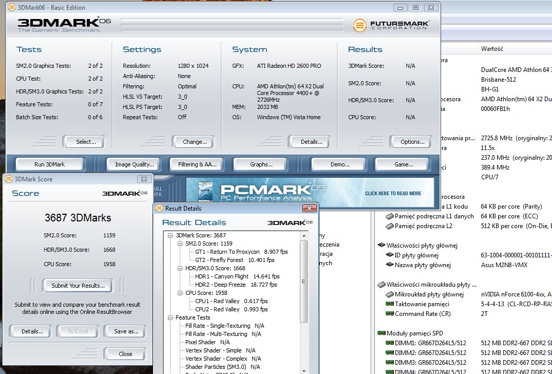Click 3DMark06 title bar app icon
The height and width of the screenshot is (374, 552).
[12, 7]
